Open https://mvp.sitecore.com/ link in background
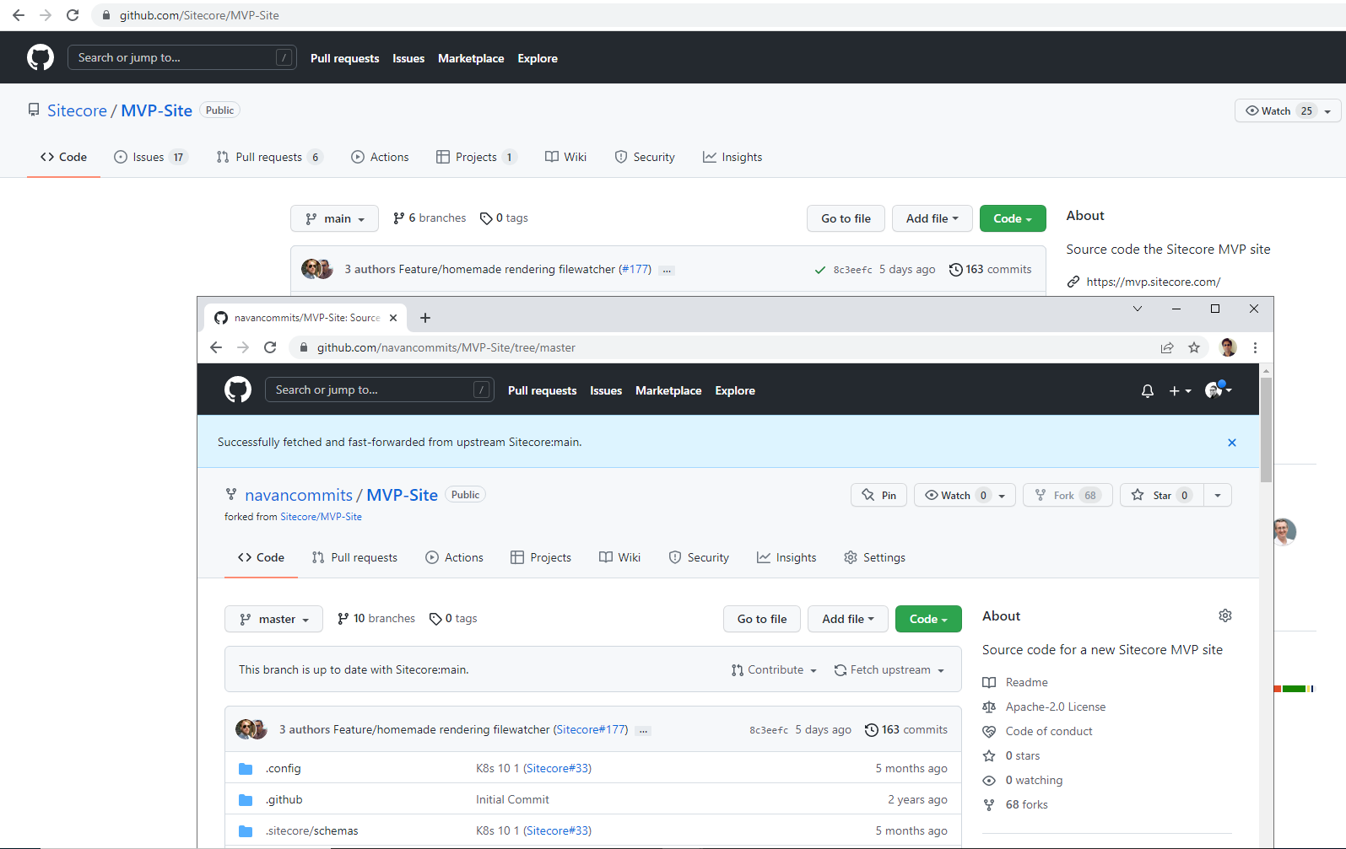Viewport: 1346px width, 849px height. 1154,282
